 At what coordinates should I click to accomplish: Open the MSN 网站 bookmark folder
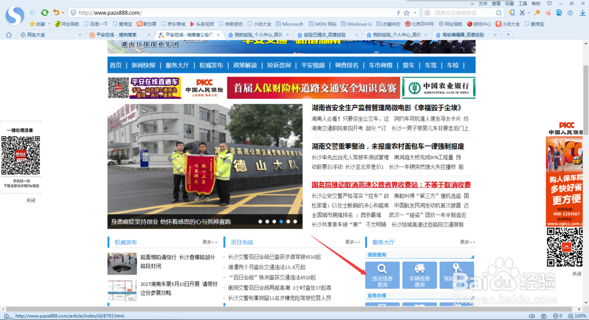322,24
